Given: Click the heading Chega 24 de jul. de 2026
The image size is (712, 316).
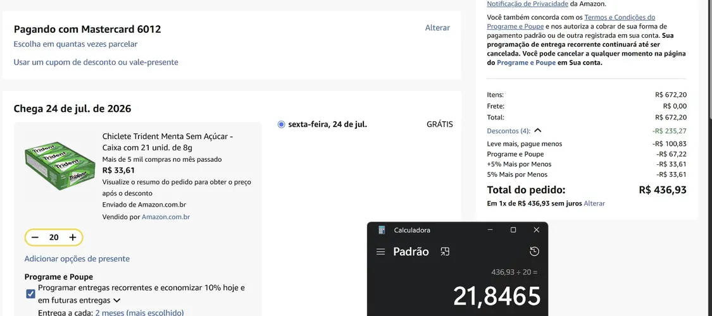Looking at the screenshot, I should 72,109.
